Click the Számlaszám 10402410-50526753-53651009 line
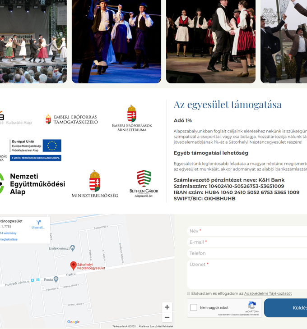This screenshot has height=329, width=307. (x=229, y=186)
